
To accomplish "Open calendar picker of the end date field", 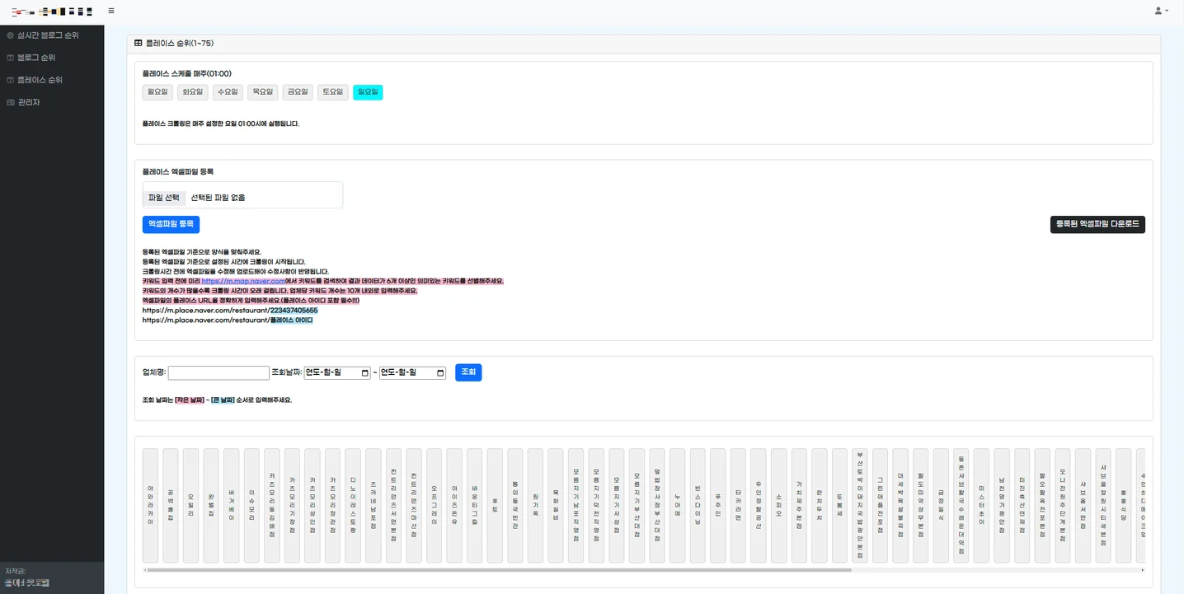I will [440, 373].
